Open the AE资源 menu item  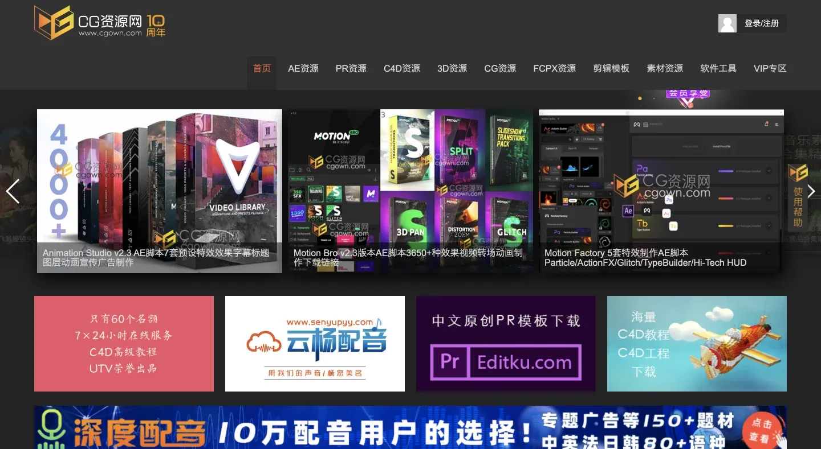pos(303,68)
